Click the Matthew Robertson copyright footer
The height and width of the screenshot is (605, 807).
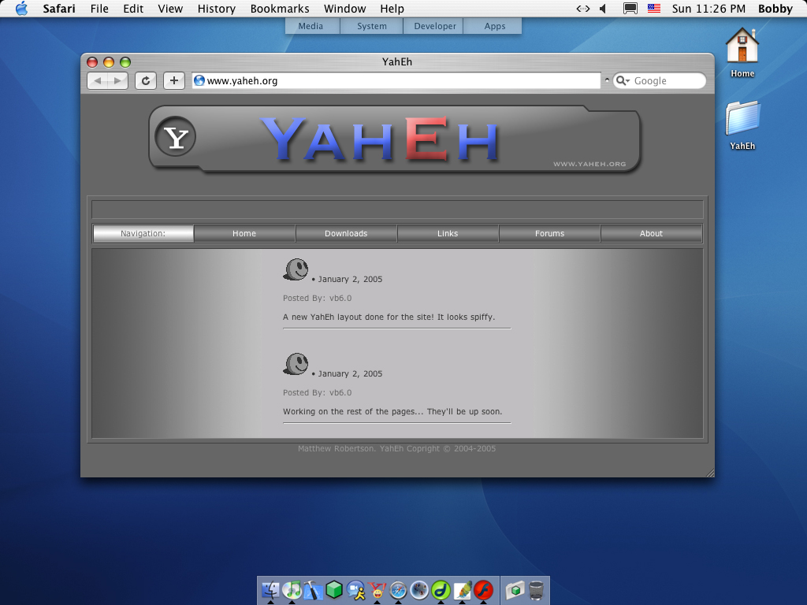point(397,448)
